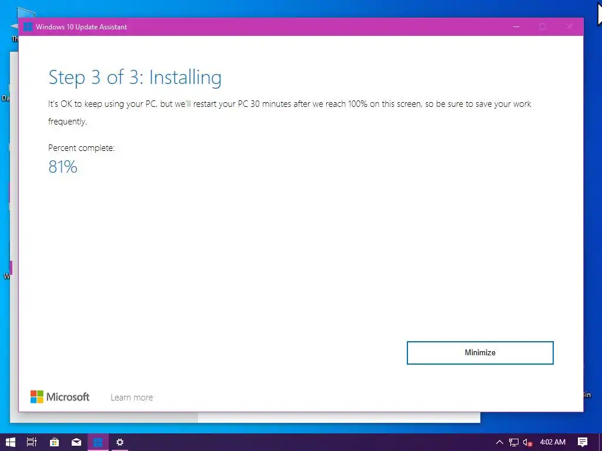Open Settings gear icon on the taskbar
The height and width of the screenshot is (451, 602).
pos(120,442)
